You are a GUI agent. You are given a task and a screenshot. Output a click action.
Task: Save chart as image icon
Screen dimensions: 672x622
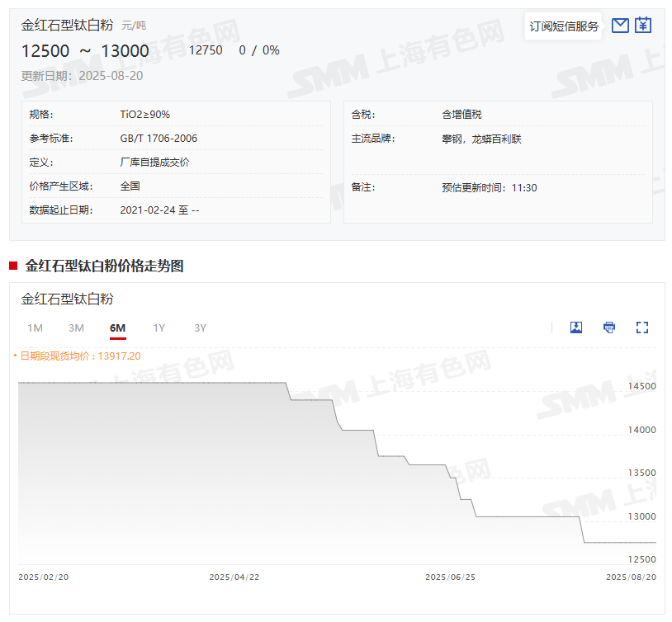click(x=576, y=327)
